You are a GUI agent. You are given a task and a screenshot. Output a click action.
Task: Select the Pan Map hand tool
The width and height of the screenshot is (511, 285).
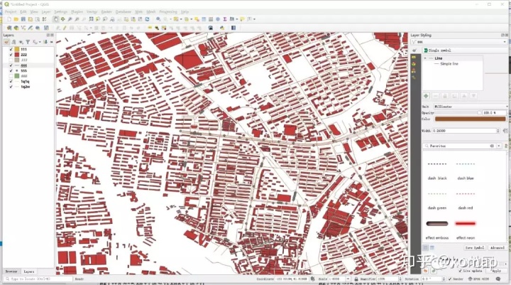click(x=56, y=19)
